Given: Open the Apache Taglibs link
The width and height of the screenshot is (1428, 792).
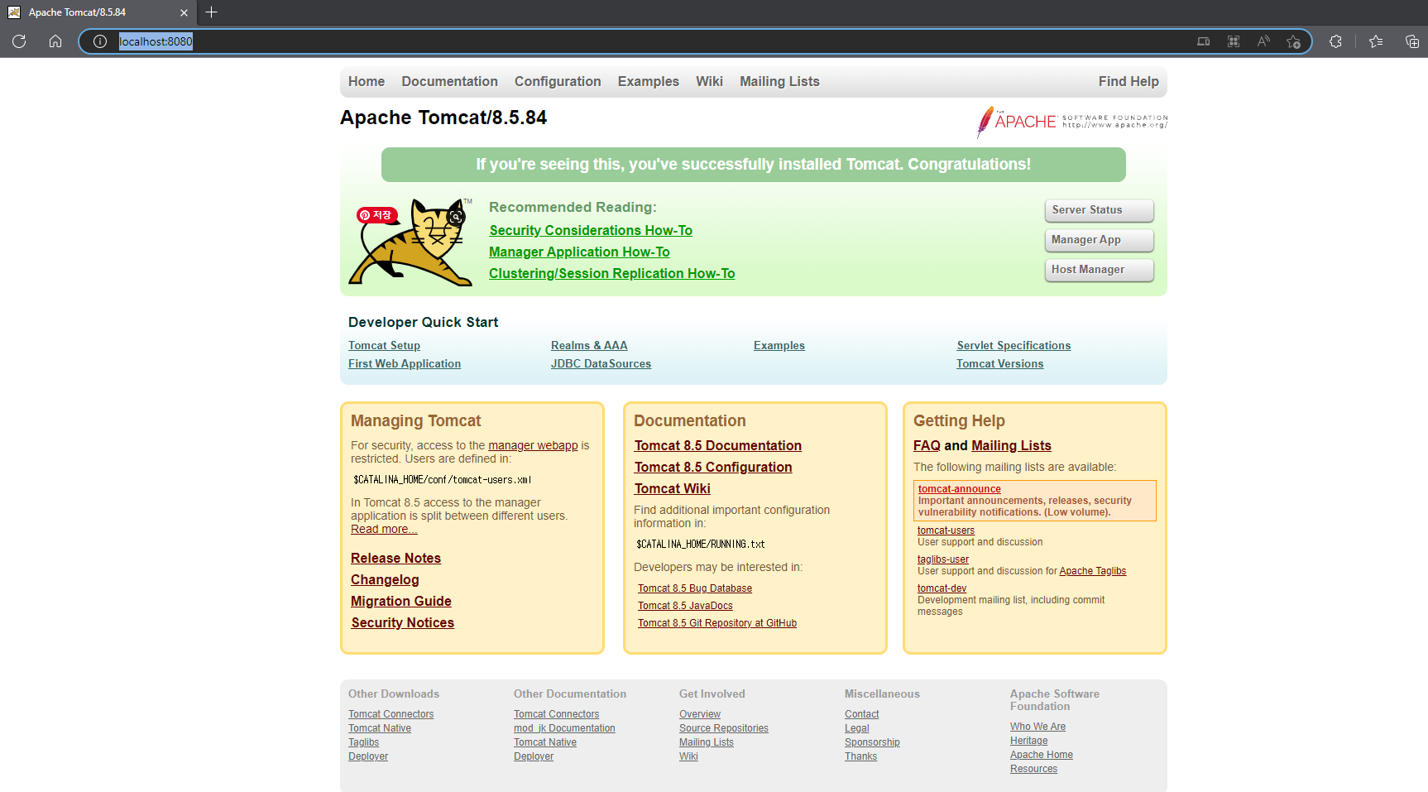Looking at the screenshot, I should tap(1092, 571).
